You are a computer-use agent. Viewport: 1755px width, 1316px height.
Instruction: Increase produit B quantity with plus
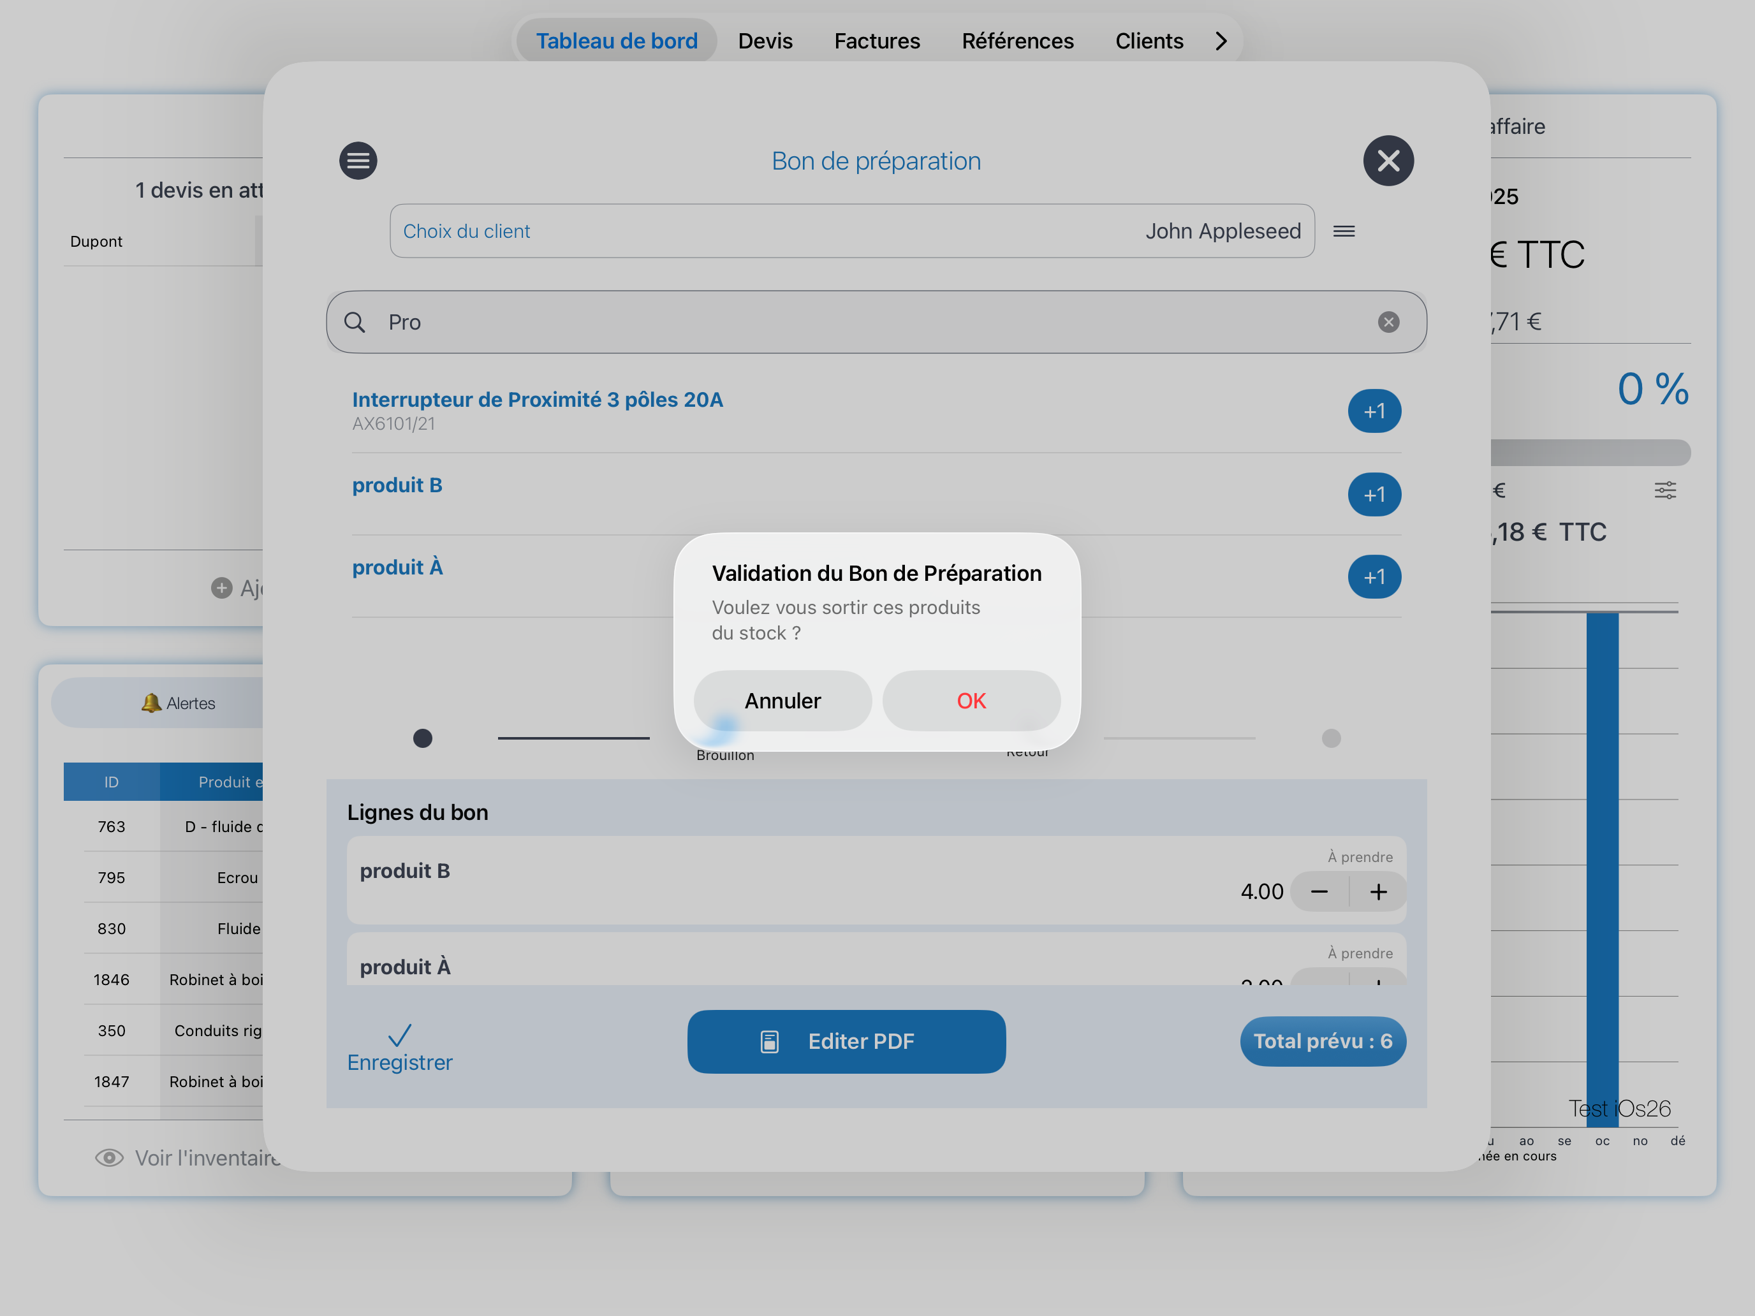coord(1378,891)
